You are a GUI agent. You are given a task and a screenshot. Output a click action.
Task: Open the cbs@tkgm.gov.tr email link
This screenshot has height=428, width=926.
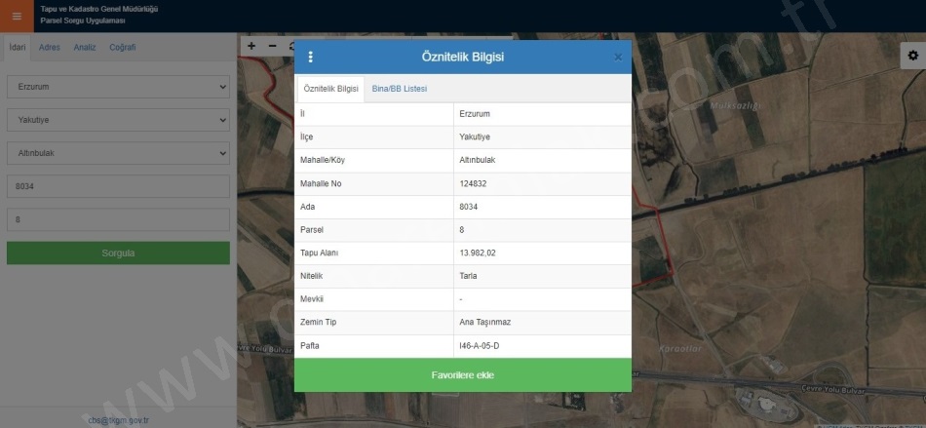coord(118,421)
